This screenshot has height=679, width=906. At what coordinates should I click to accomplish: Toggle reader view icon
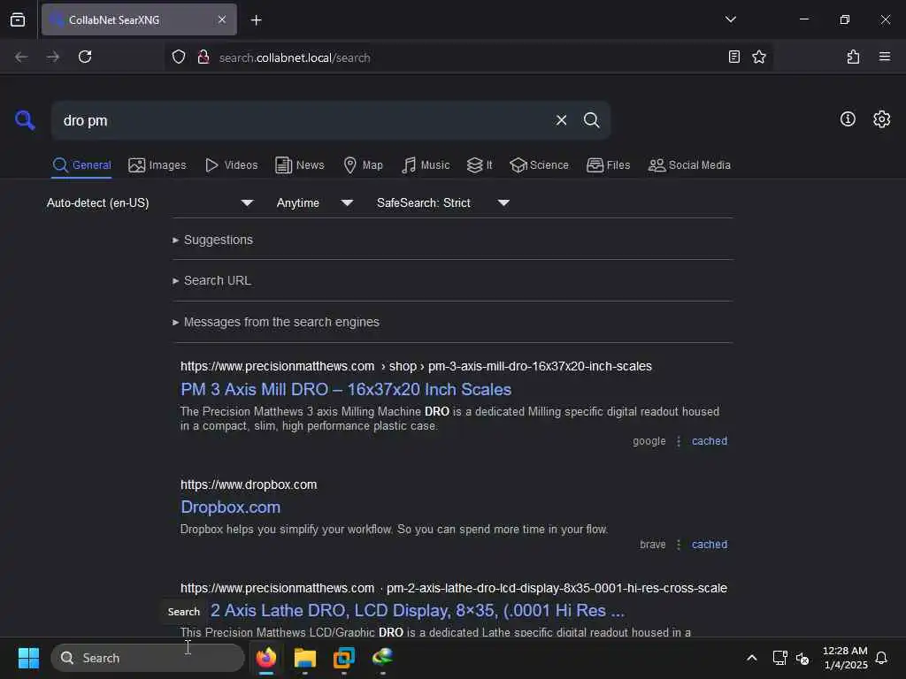click(733, 57)
